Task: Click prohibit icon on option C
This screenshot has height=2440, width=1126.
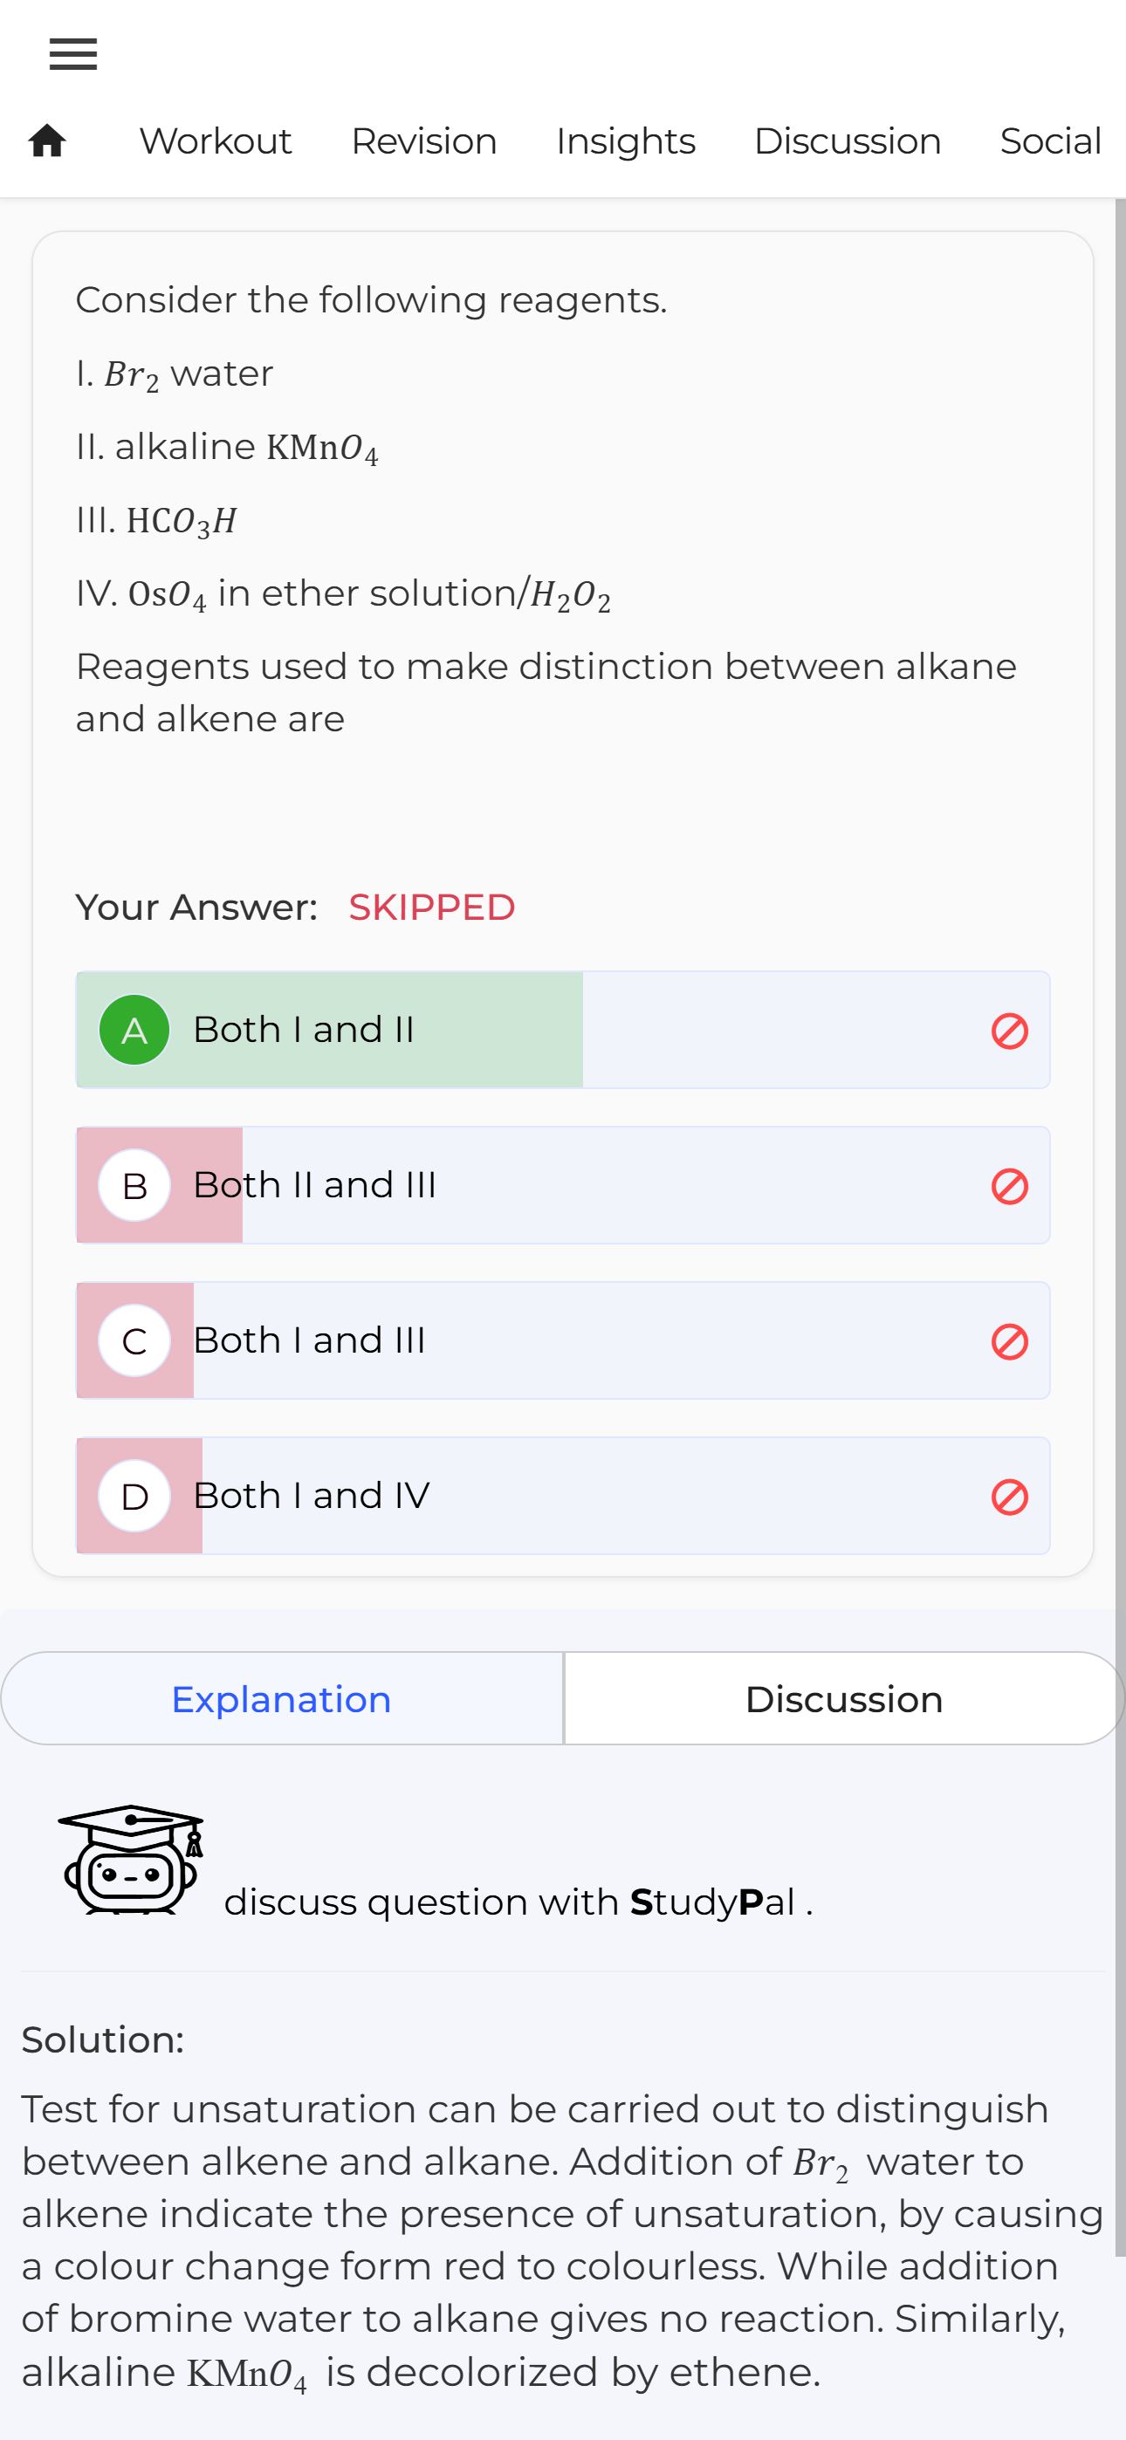Action: tap(1009, 1341)
